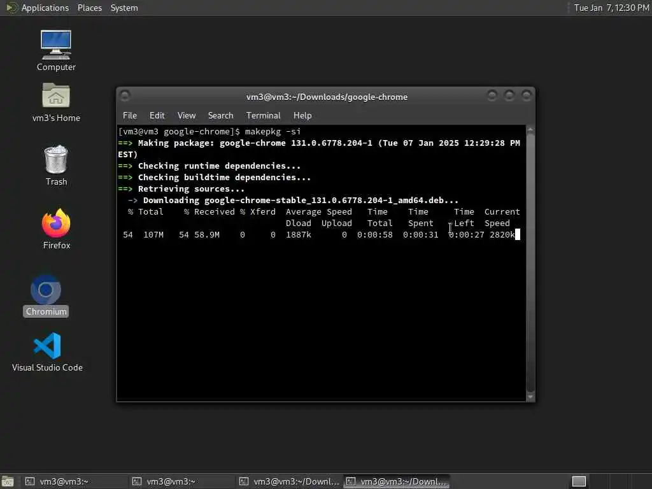
Task: Click the '2820k' current speed value
Action: click(x=502, y=234)
